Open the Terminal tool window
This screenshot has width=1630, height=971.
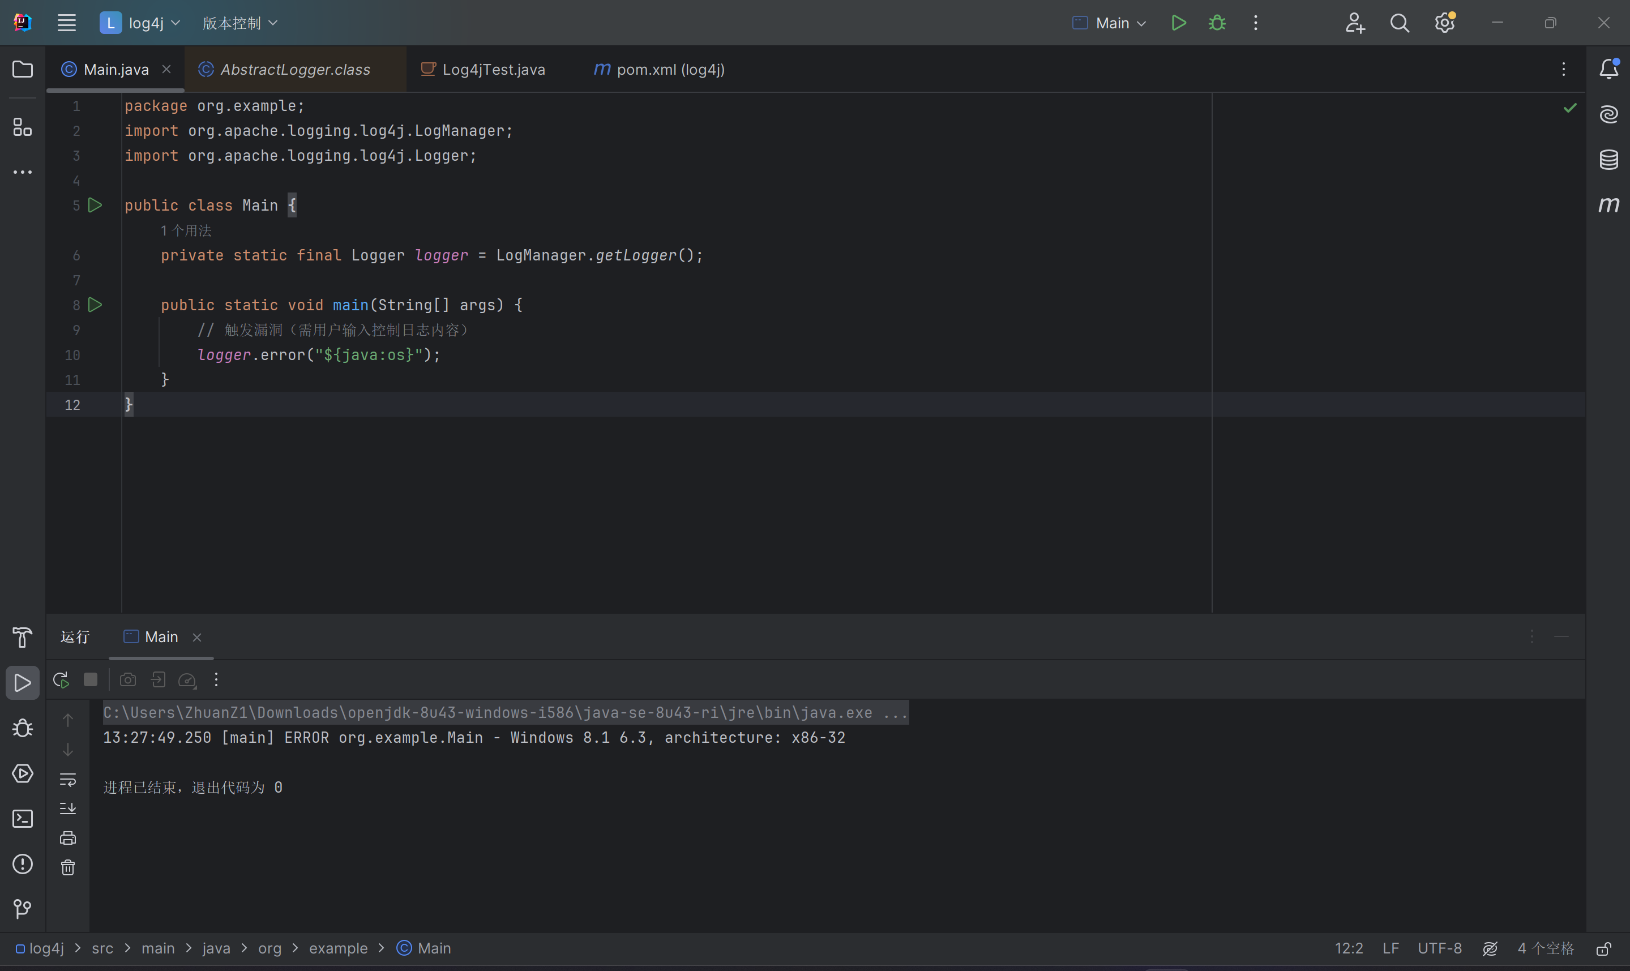coord(22,819)
